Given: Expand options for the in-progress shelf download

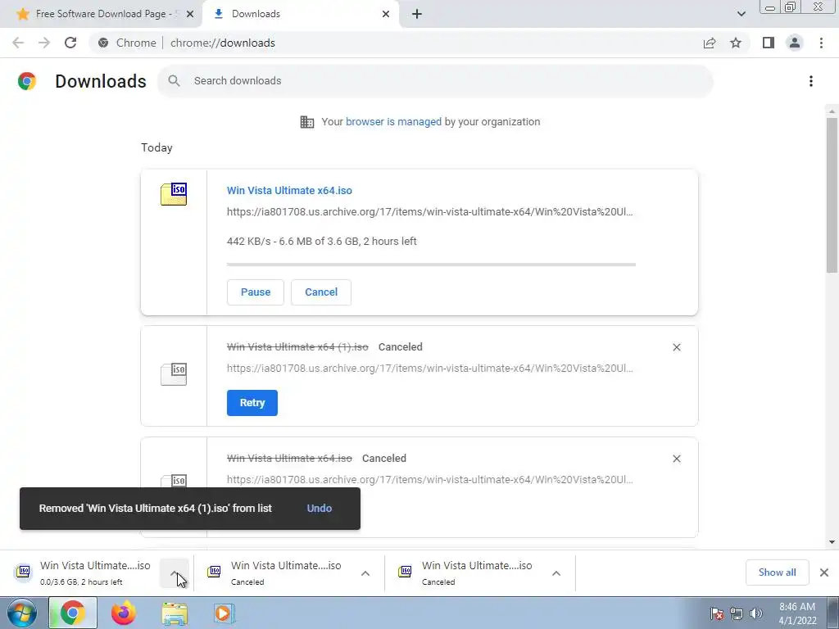Looking at the screenshot, I should click(175, 572).
